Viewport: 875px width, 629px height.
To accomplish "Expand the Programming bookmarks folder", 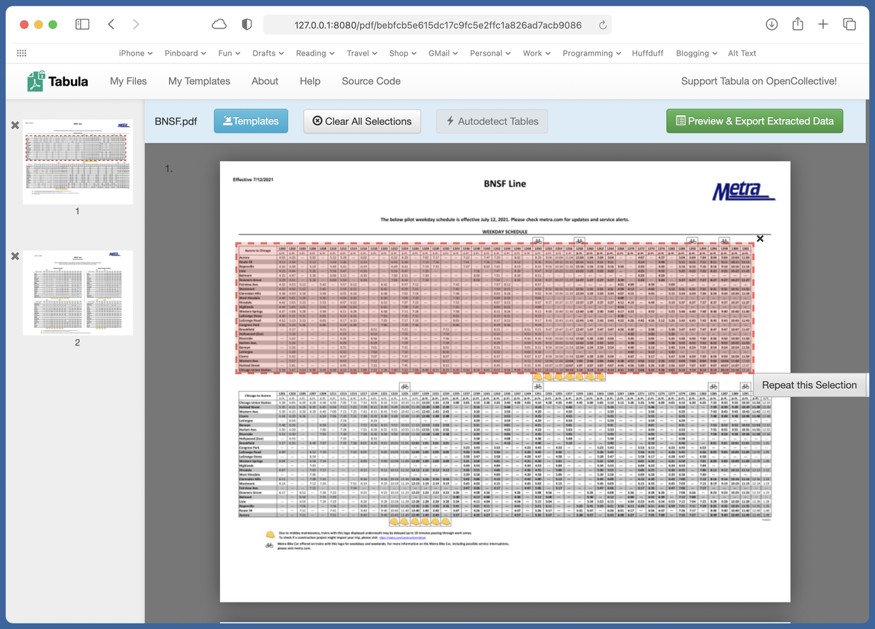I will click(x=592, y=53).
